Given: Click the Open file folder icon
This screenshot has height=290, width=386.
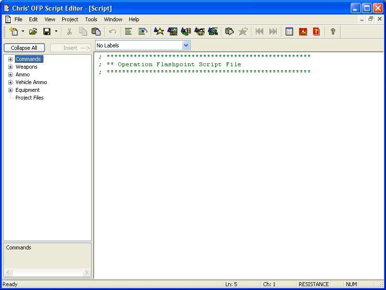Looking at the screenshot, I should (33, 31).
